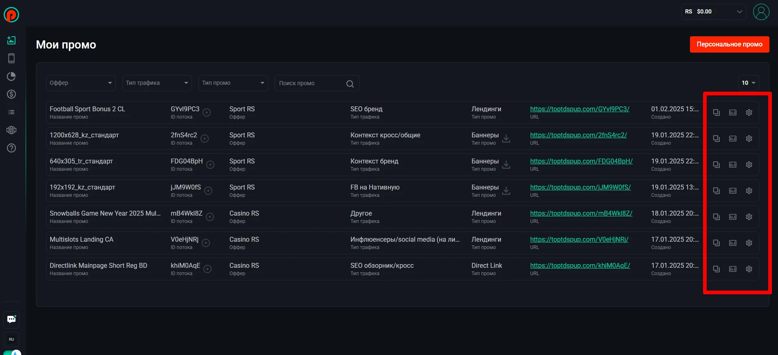Open the Тип промо filter dropdown
The image size is (778, 355).
click(x=233, y=83)
